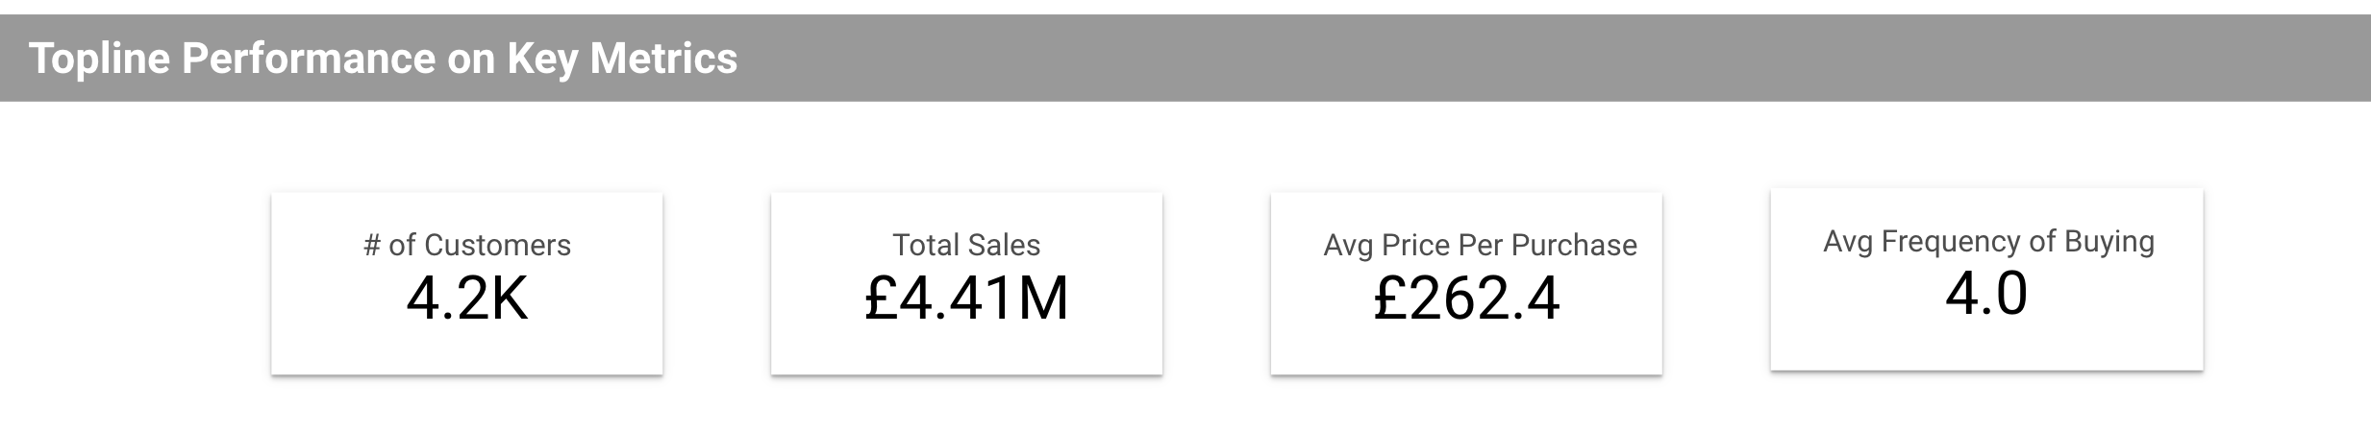Click the £262.4 price figure
2371x430 pixels.
click(1466, 299)
